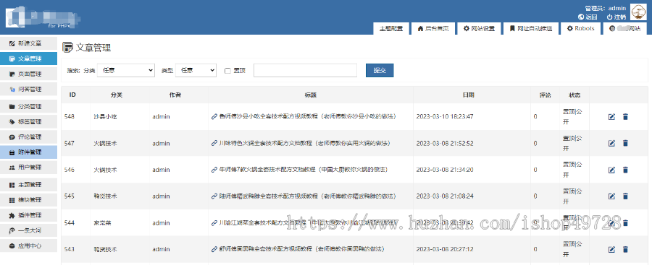
Task: Delete article 543 with trash icon
Action: tap(625, 250)
